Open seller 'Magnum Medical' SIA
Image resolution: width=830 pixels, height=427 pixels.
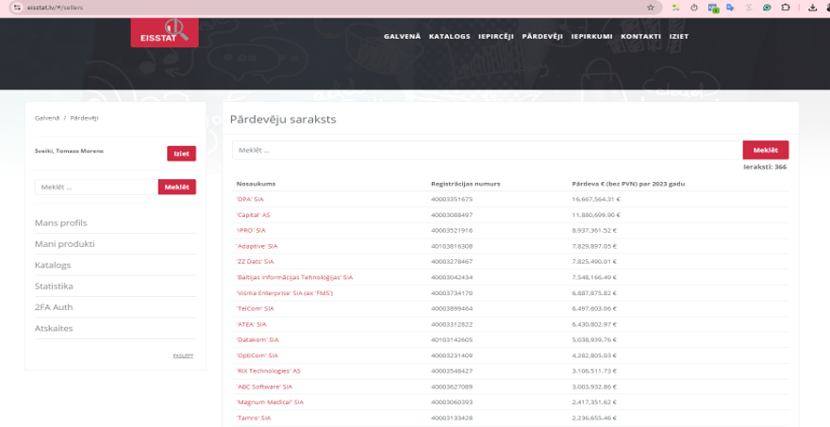pos(270,402)
